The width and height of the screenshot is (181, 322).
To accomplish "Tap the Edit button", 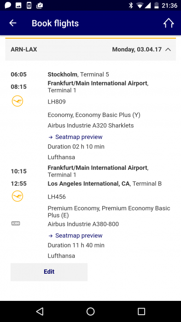I will pyautogui.click(x=49, y=272).
